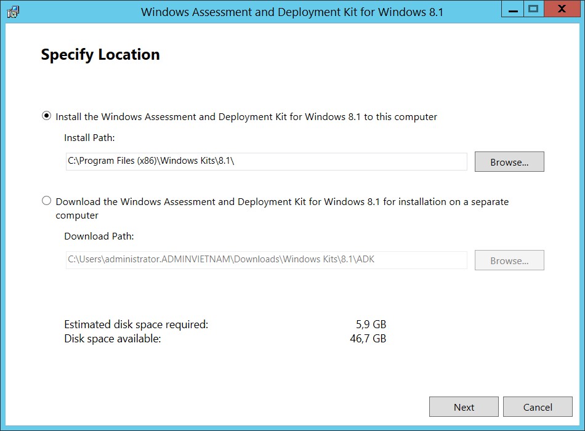Image resolution: width=585 pixels, height=431 pixels.
Task: Click the installer icon in the title bar
Action: tap(12, 12)
